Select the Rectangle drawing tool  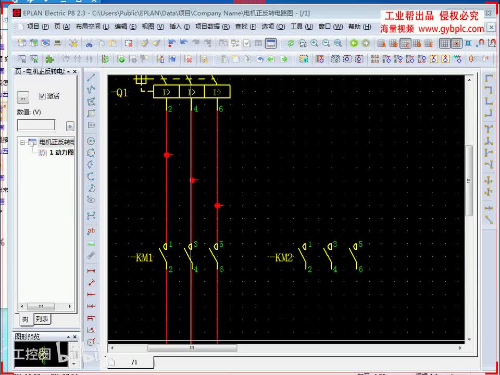pyautogui.click(x=91, y=113)
